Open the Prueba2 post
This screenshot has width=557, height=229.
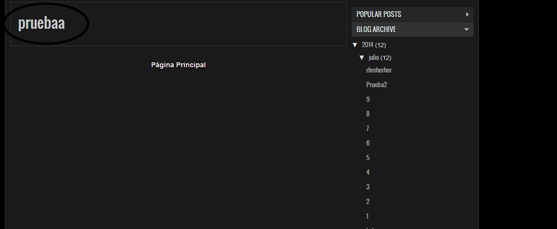(x=377, y=85)
